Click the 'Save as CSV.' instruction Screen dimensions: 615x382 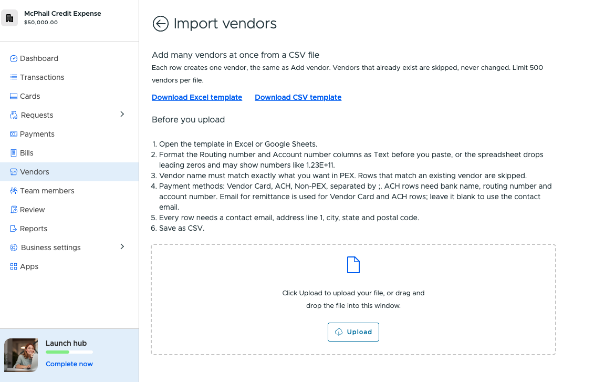pyautogui.click(x=182, y=228)
